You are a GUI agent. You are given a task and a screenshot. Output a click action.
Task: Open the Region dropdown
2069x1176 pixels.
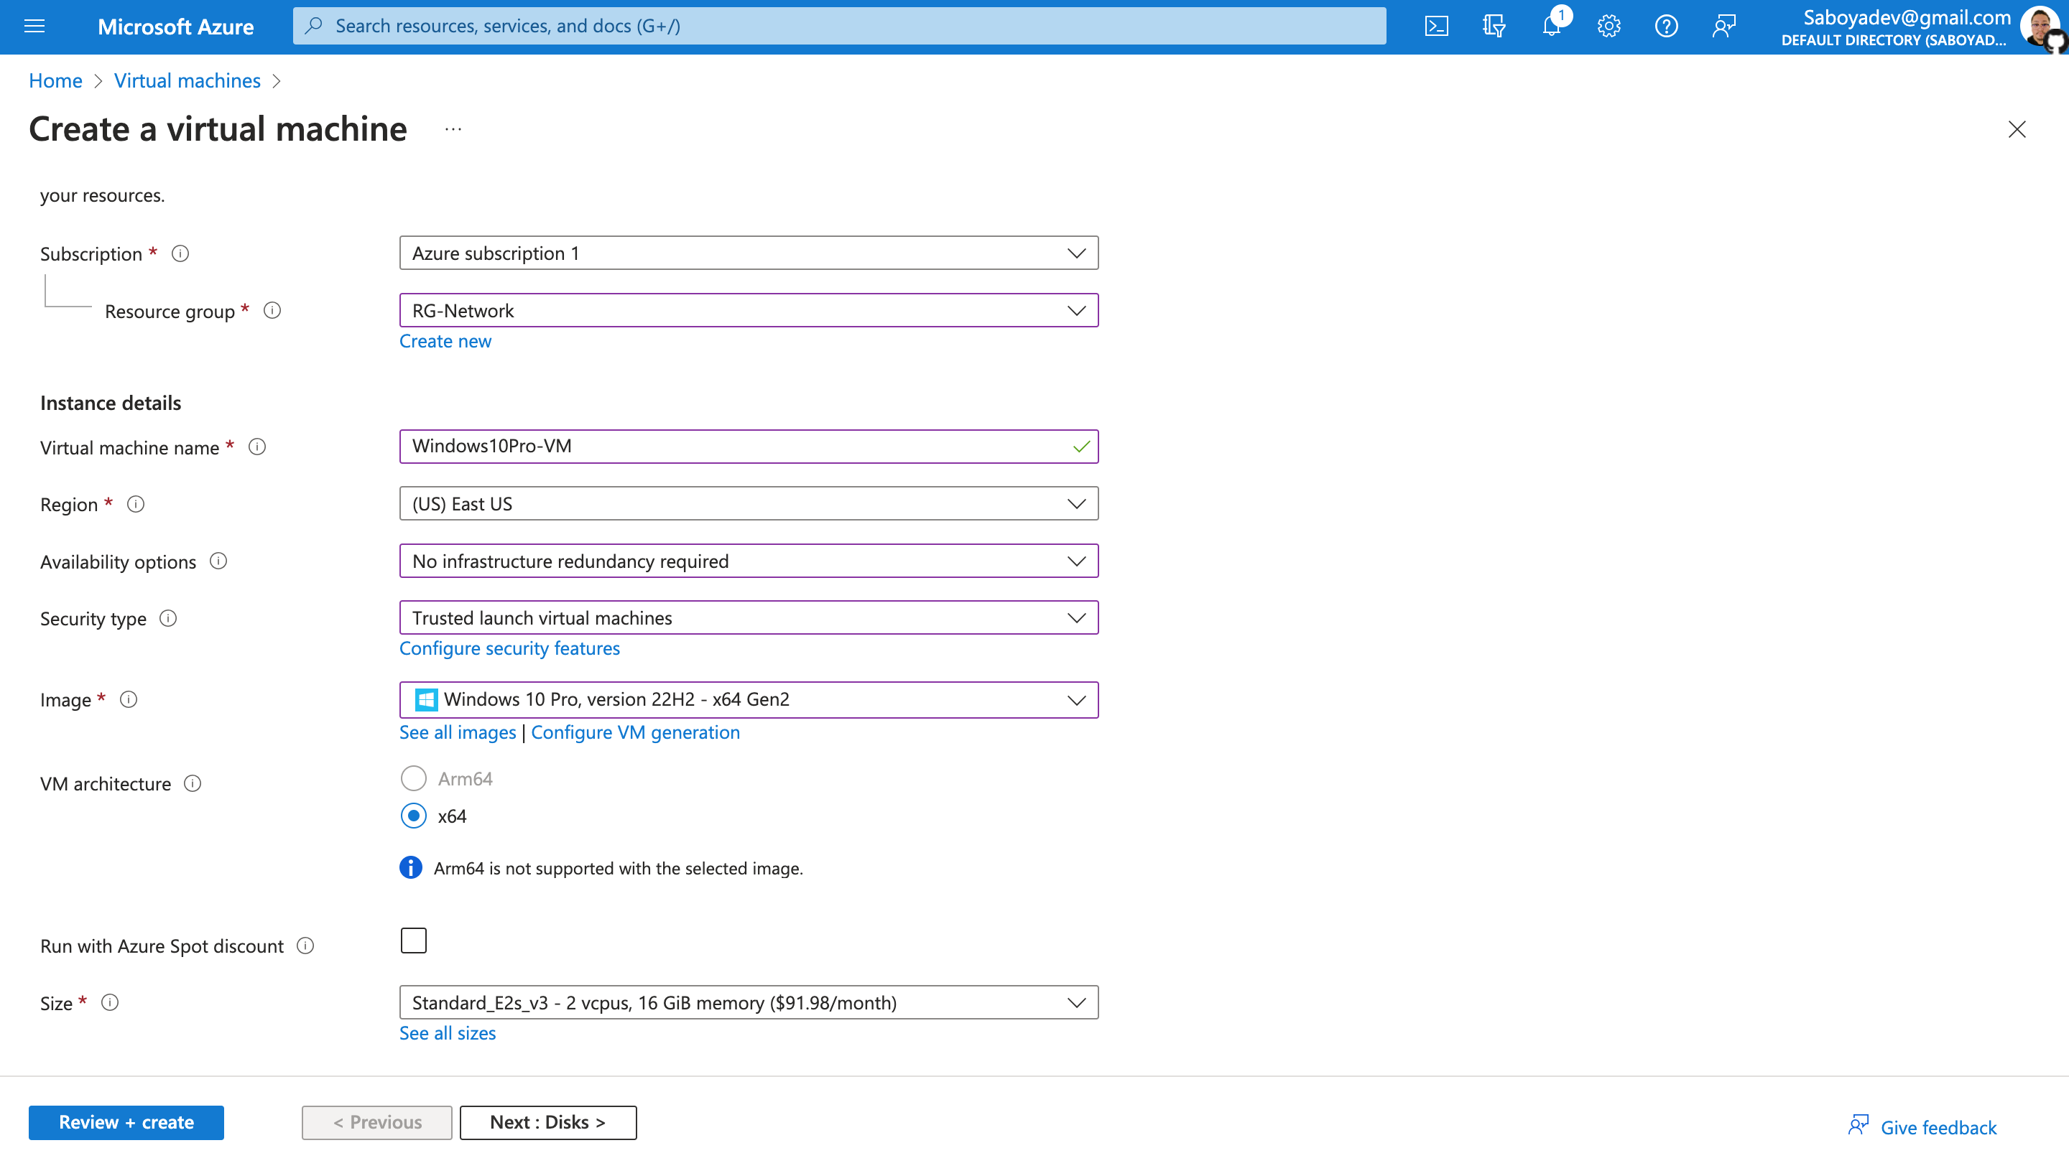tap(748, 504)
